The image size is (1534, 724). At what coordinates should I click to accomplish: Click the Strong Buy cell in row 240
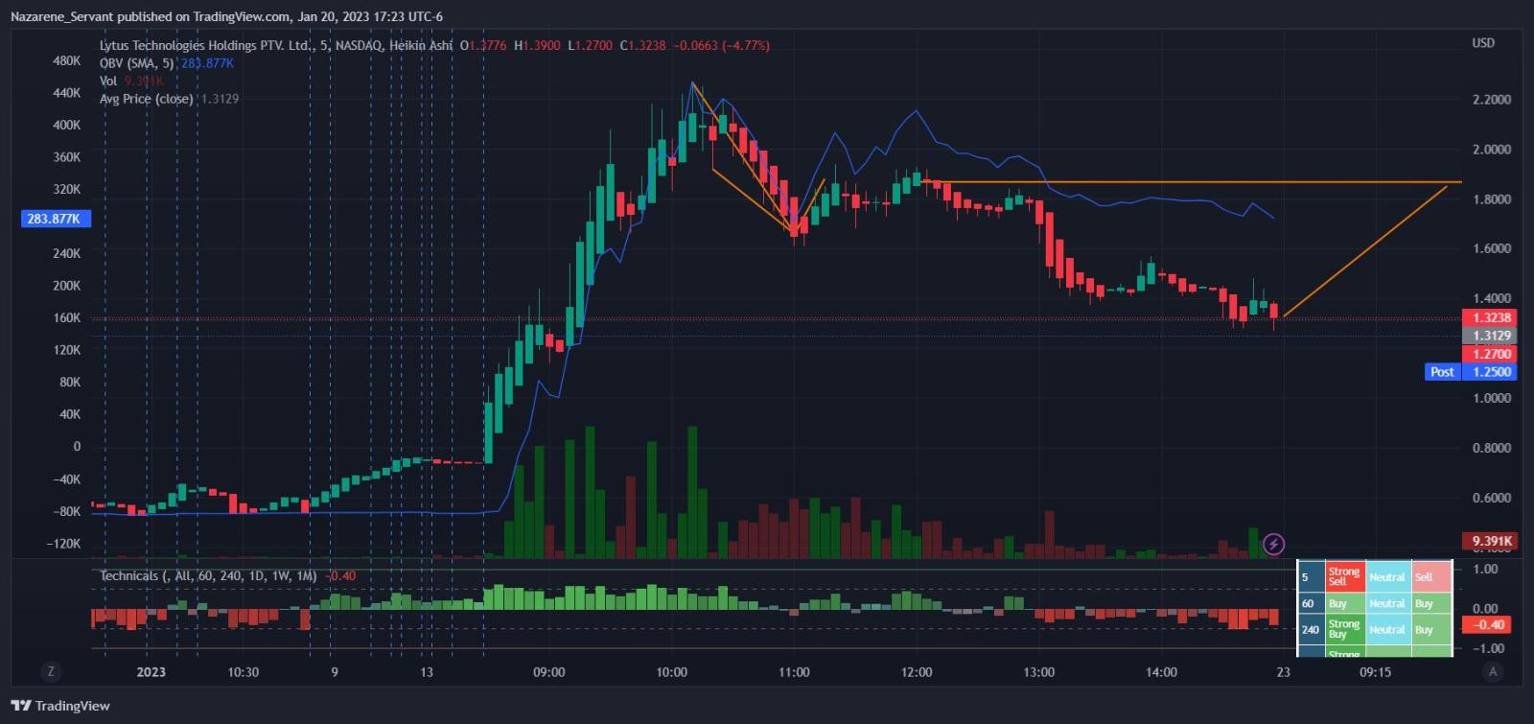1344,630
